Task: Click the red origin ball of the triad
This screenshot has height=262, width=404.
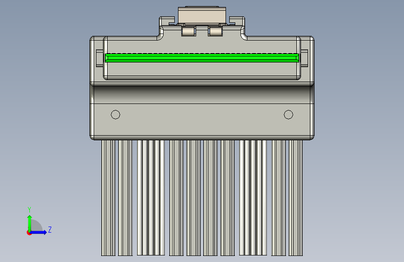Action: (29, 233)
